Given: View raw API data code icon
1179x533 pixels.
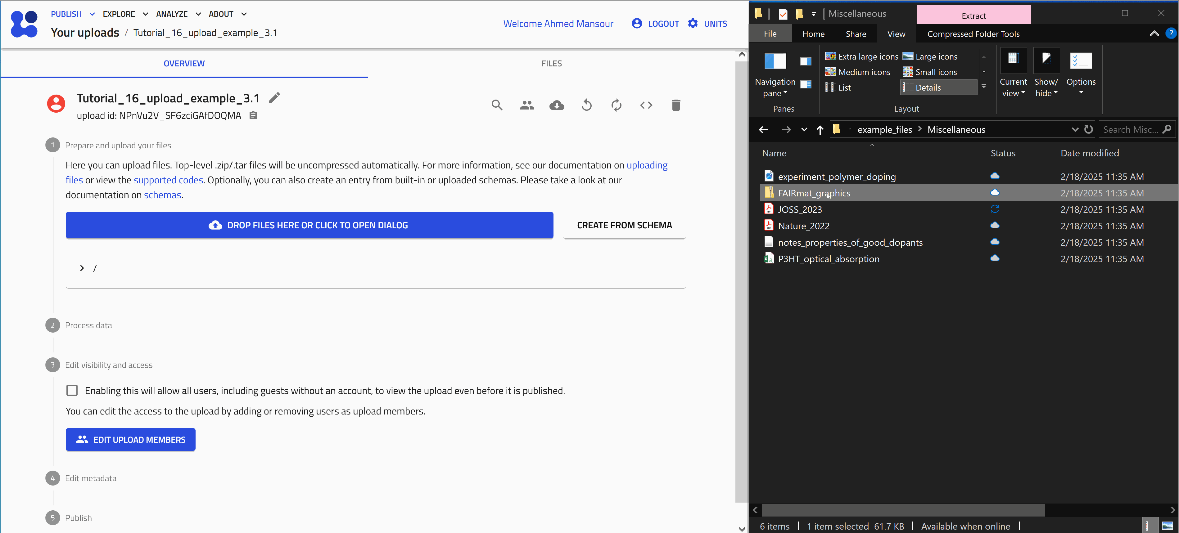Looking at the screenshot, I should (646, 105).
